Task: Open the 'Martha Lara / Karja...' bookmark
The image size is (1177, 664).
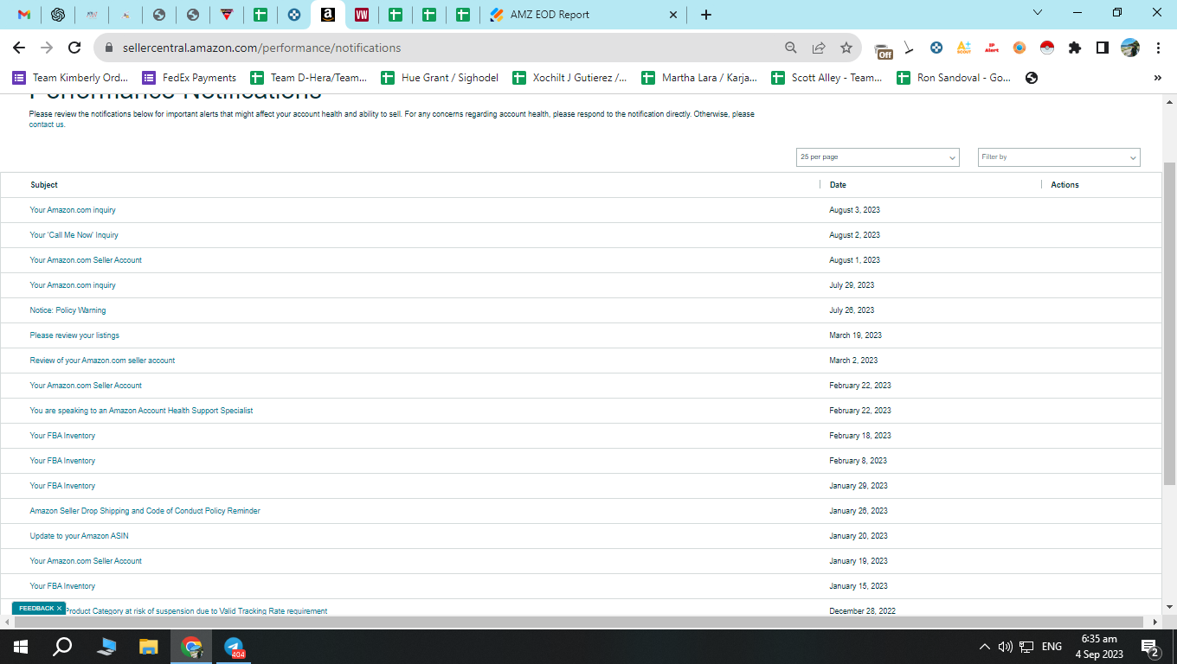Action: click(x=700, y=78)
